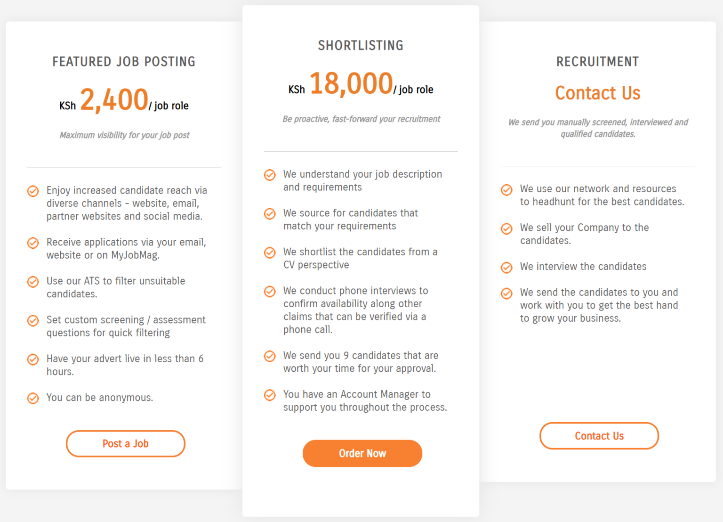Select the checkmark next to candidate sourcing feature

click(269, 214)
